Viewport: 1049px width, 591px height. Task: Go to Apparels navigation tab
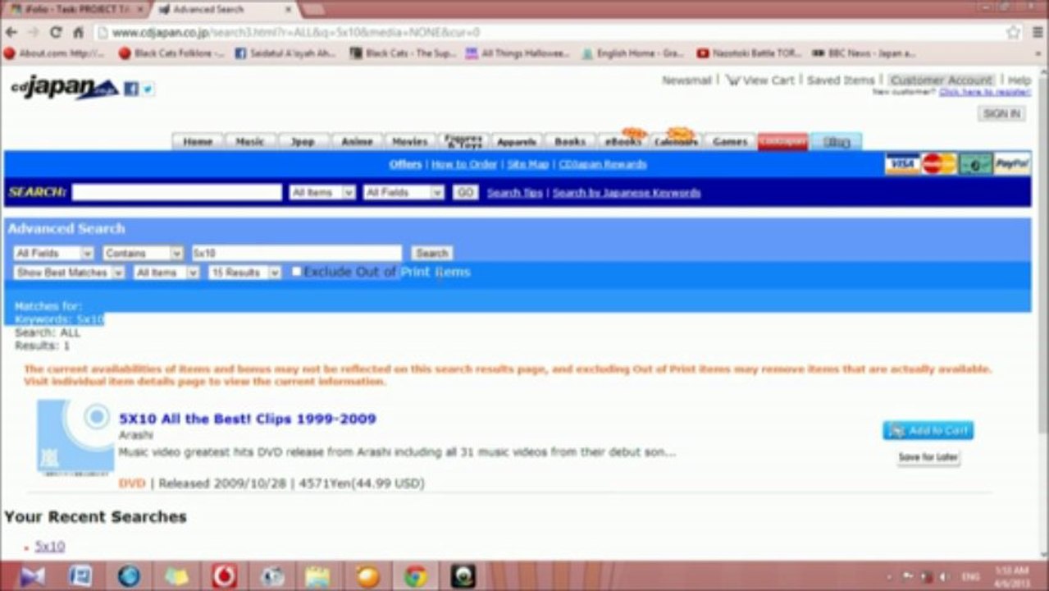point(517,142)
